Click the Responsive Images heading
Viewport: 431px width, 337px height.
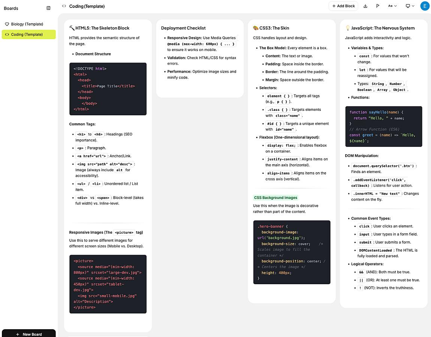point(106,233)
